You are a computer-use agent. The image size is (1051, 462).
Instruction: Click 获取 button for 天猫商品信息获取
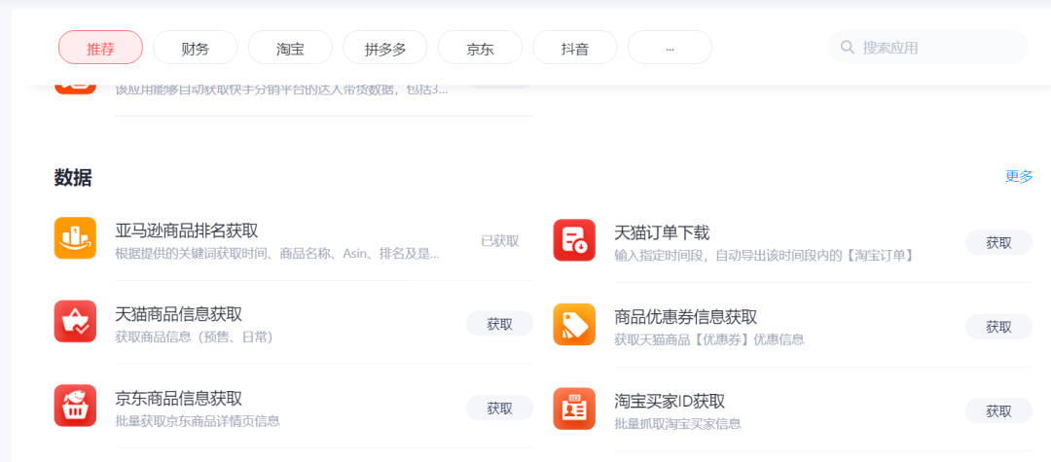[500, 324]
